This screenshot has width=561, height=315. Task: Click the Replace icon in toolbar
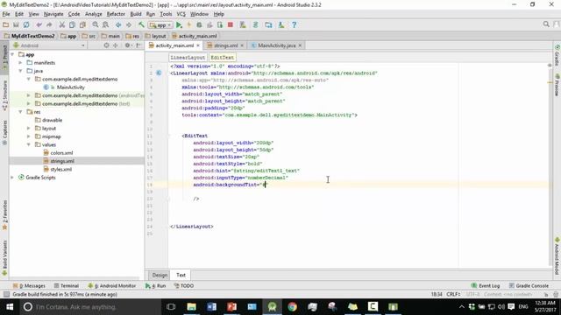click(x=105, y=25)
